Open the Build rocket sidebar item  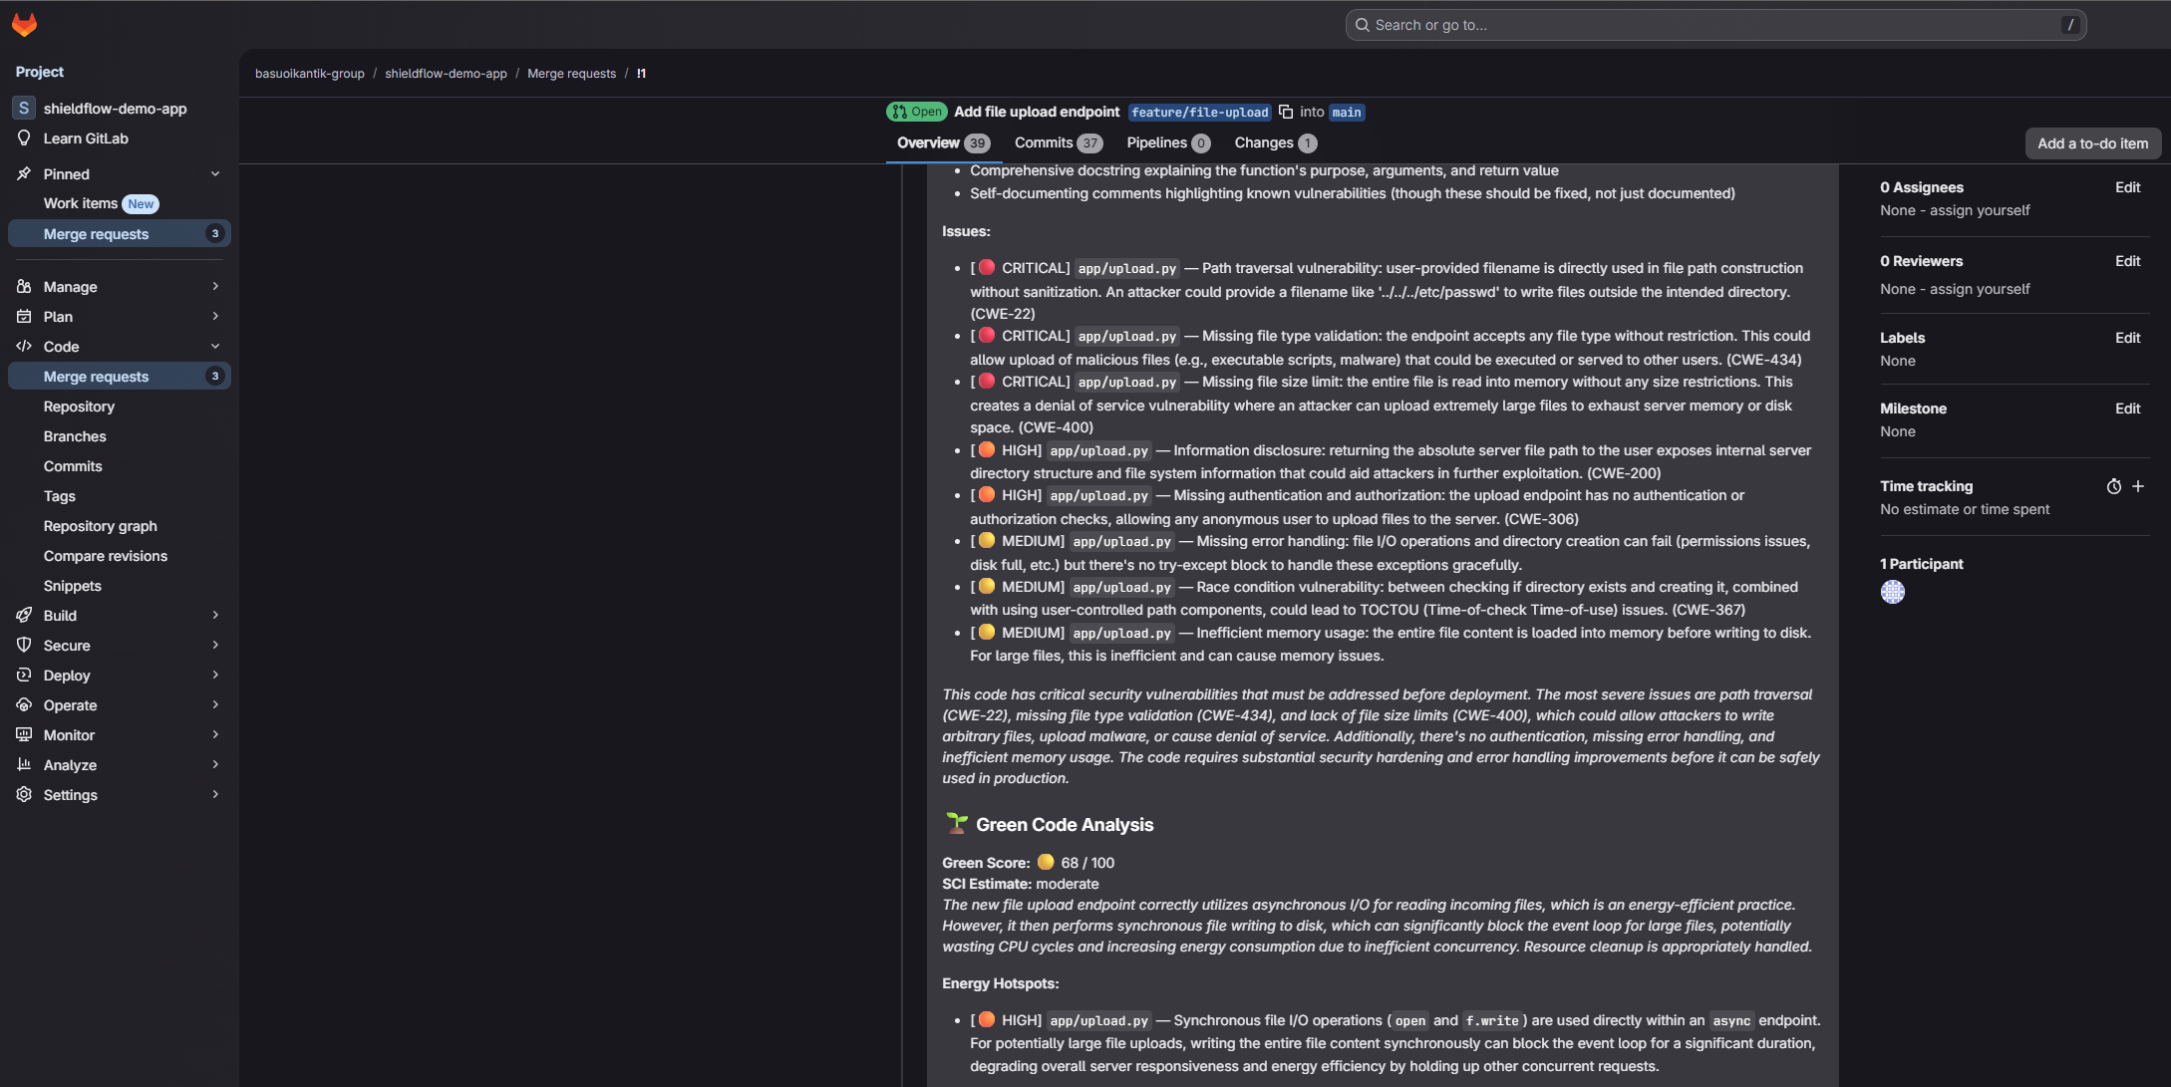(60, 616)
